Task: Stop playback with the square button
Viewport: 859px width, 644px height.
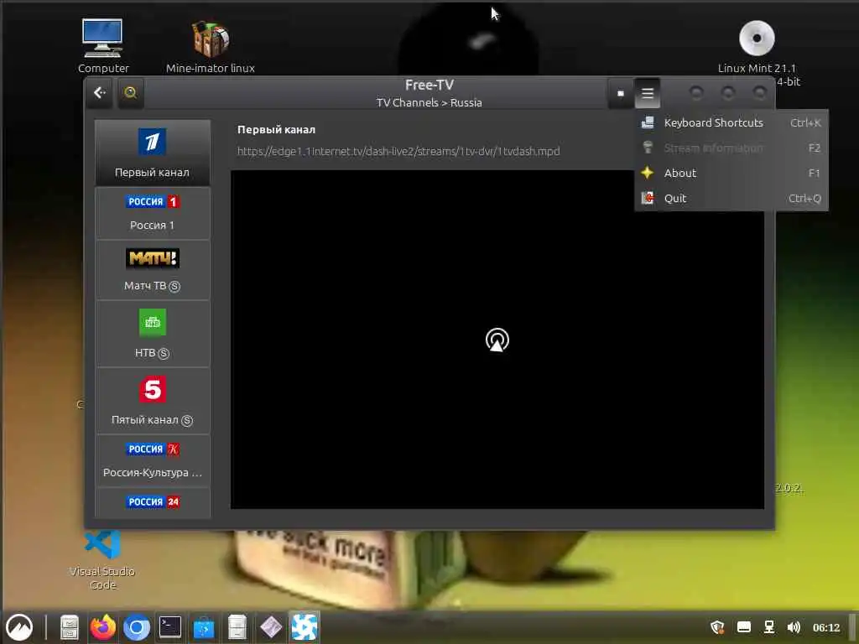Action: (x=620, y=94)
